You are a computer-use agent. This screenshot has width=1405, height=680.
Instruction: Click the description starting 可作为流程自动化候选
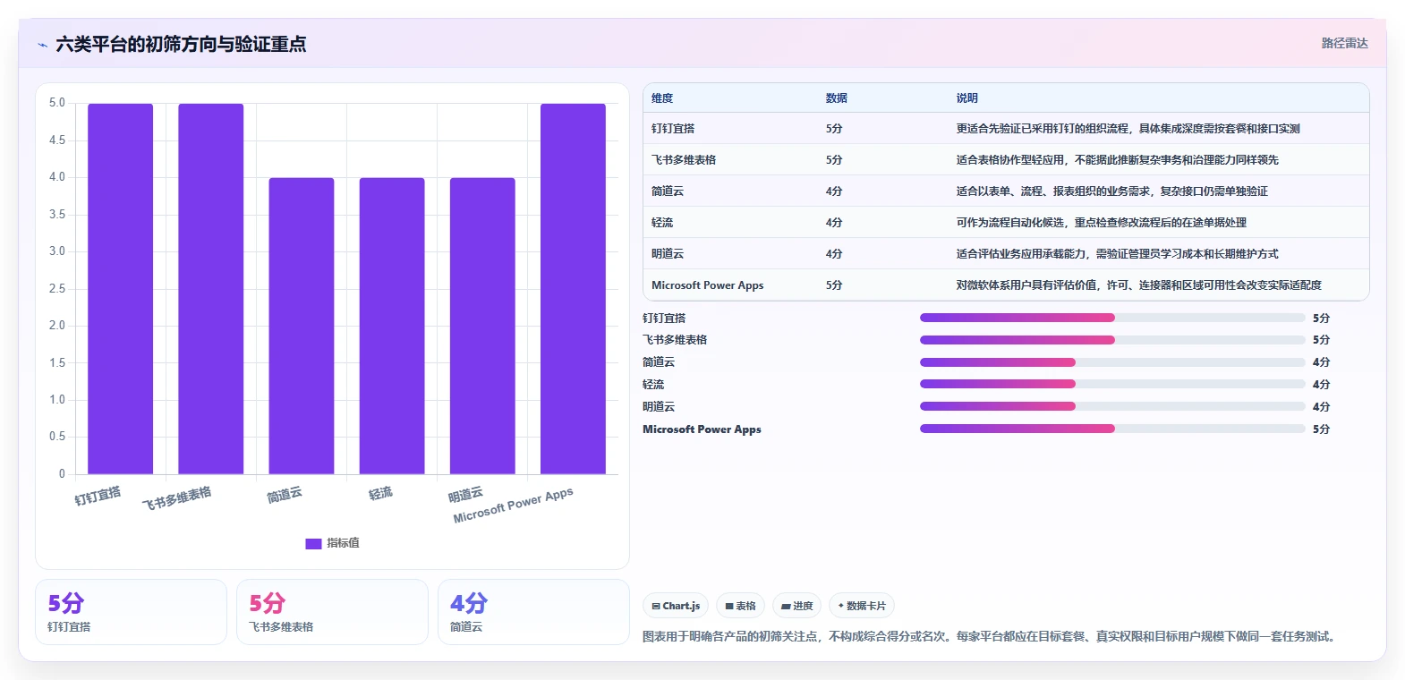tap(1101, 223)
